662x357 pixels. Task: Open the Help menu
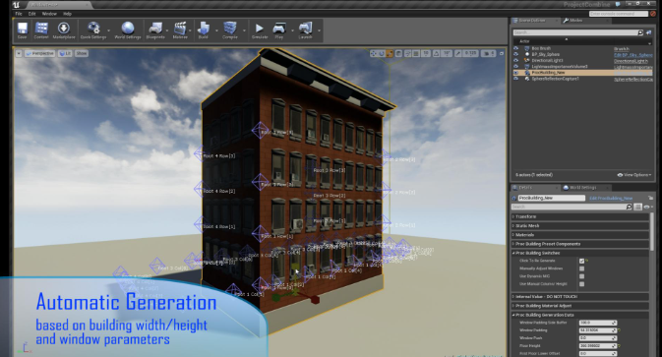coord(68,14)
